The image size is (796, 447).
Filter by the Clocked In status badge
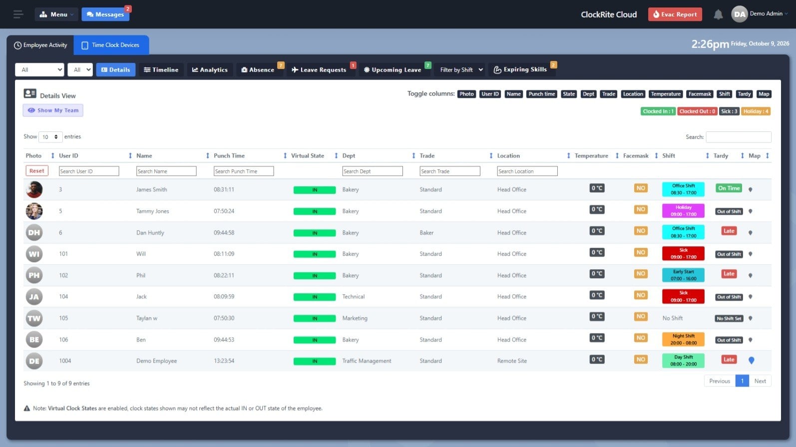658,111
